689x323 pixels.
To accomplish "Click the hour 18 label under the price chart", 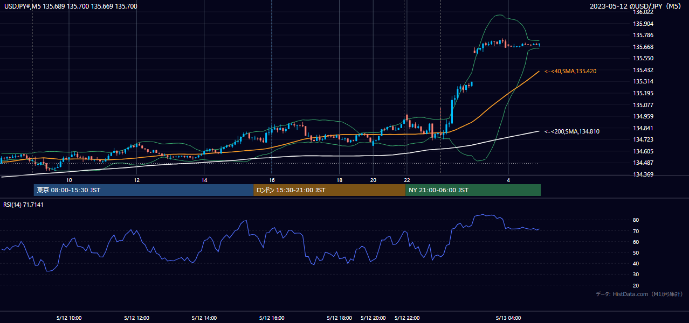I will (339, 180).
